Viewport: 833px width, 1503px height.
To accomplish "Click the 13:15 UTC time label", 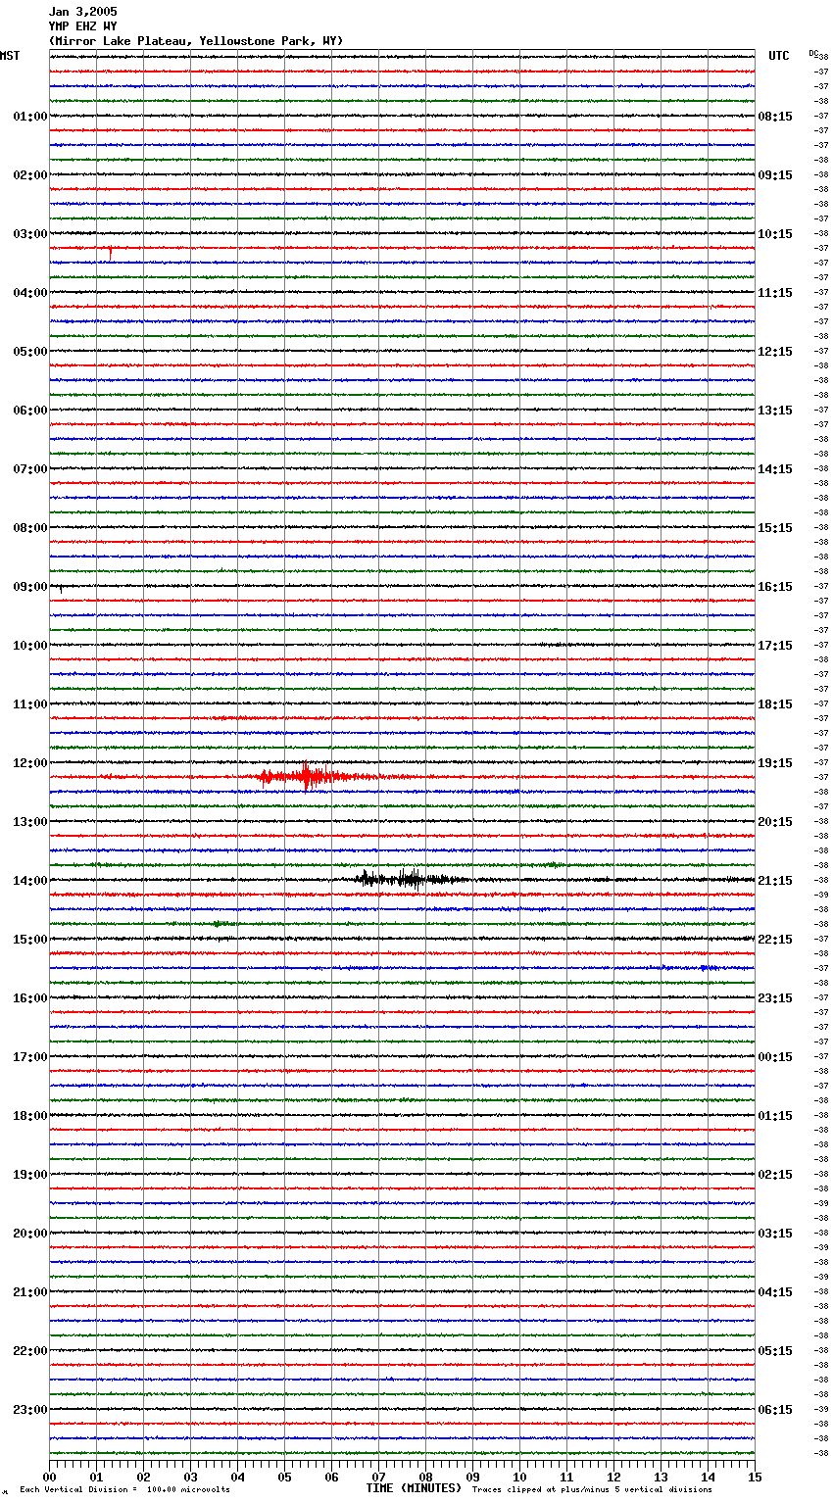I will (775, 411).
